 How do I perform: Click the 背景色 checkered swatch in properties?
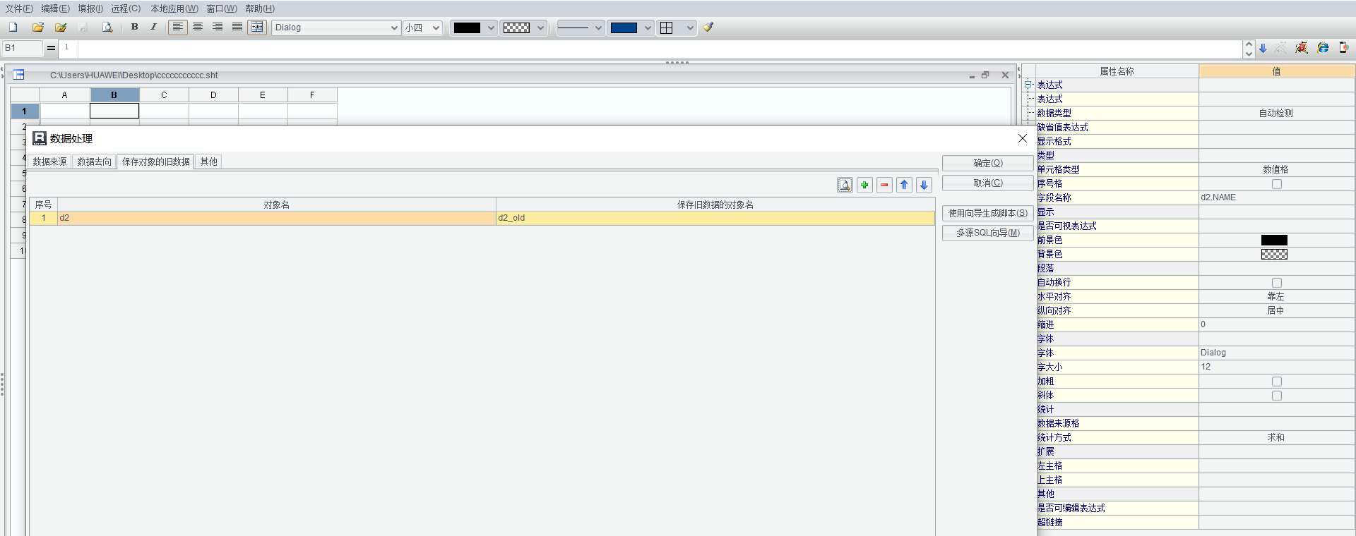pyautogui.click(x=1274, y=255)
